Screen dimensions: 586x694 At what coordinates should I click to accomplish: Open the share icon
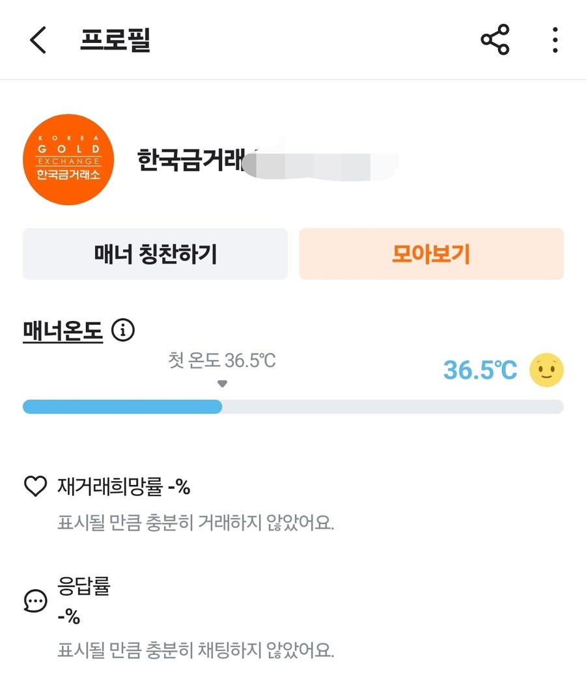coord(495,40)
